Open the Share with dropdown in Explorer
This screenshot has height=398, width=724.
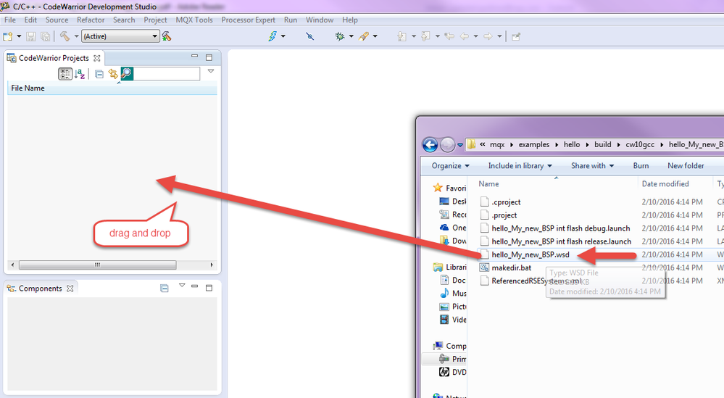(x=592, y=166)
